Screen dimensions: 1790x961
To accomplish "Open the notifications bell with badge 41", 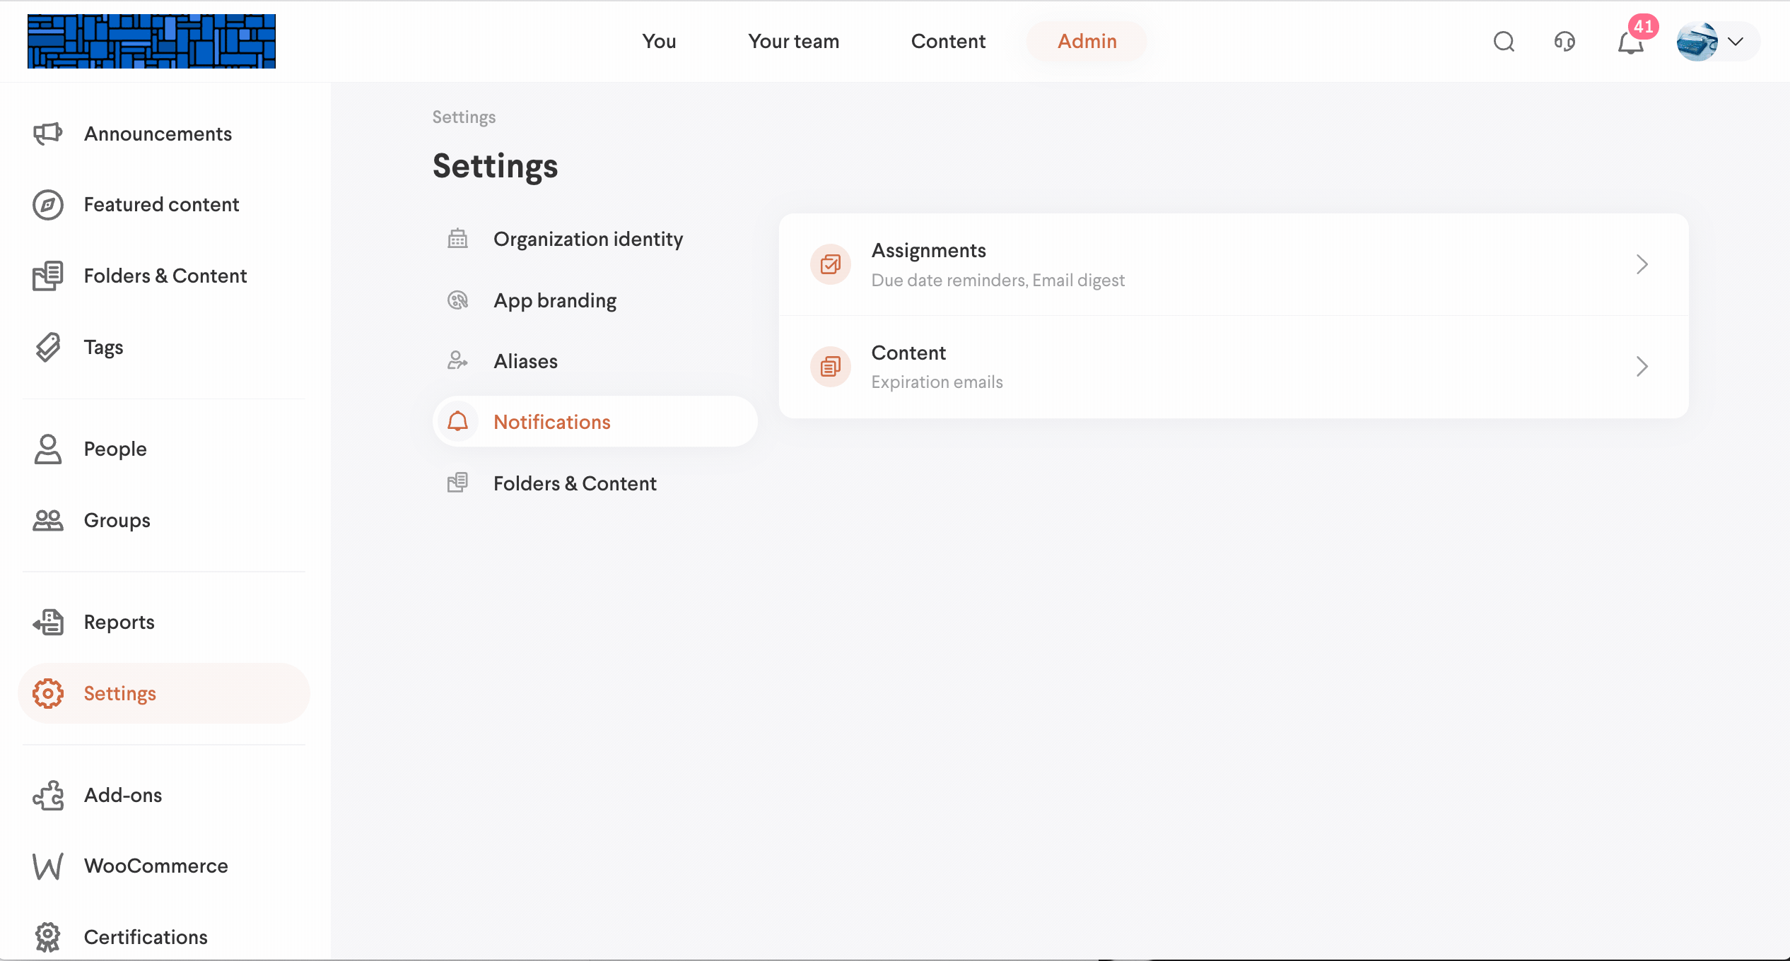I will [x=1630, y=42].
